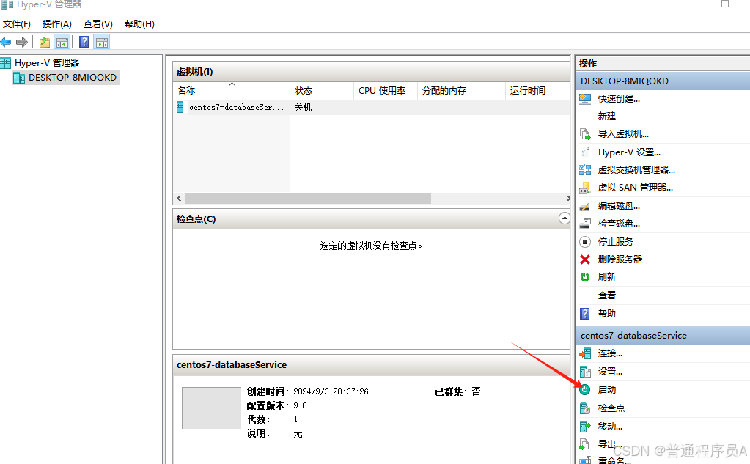
Task: Click the left scroll arrow of VM list
Action: [x=179, y=198]
